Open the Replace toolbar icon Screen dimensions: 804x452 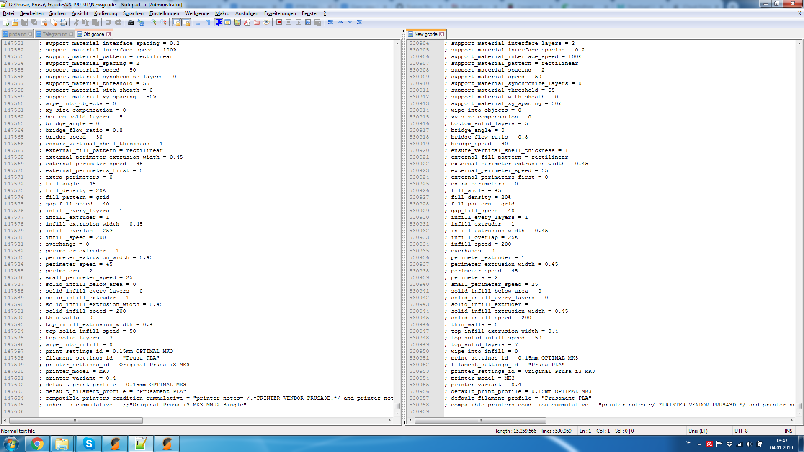pos(141,22)
